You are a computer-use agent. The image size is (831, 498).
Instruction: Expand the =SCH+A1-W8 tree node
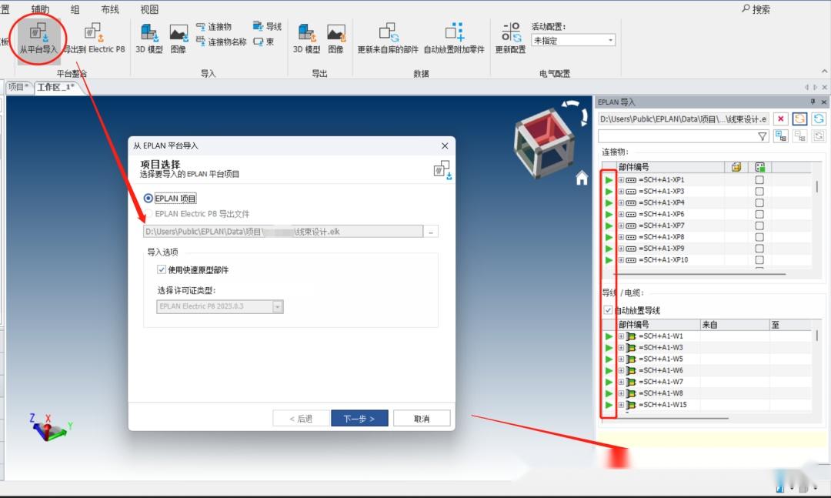coord(621,393)
